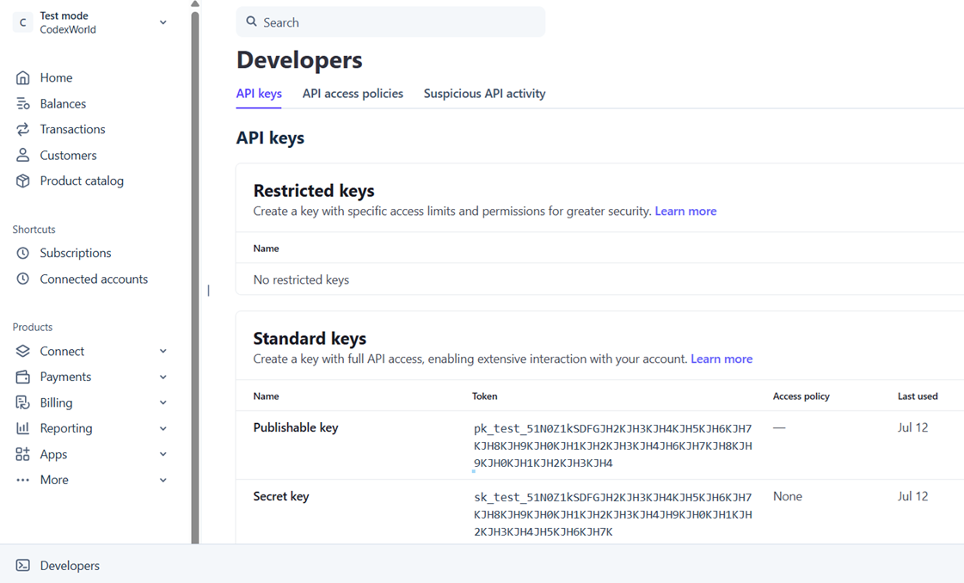This screenshot has height=583, width=964.
Task: Click the Restricted keys section heading
Action: [x=314, y=191]
